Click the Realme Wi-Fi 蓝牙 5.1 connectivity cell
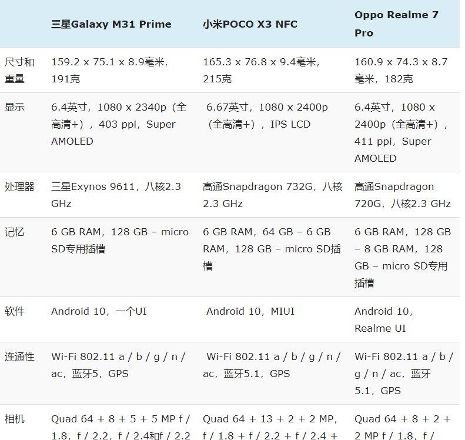Viewport: 465px width, 440px height. (x=404, y=374)
